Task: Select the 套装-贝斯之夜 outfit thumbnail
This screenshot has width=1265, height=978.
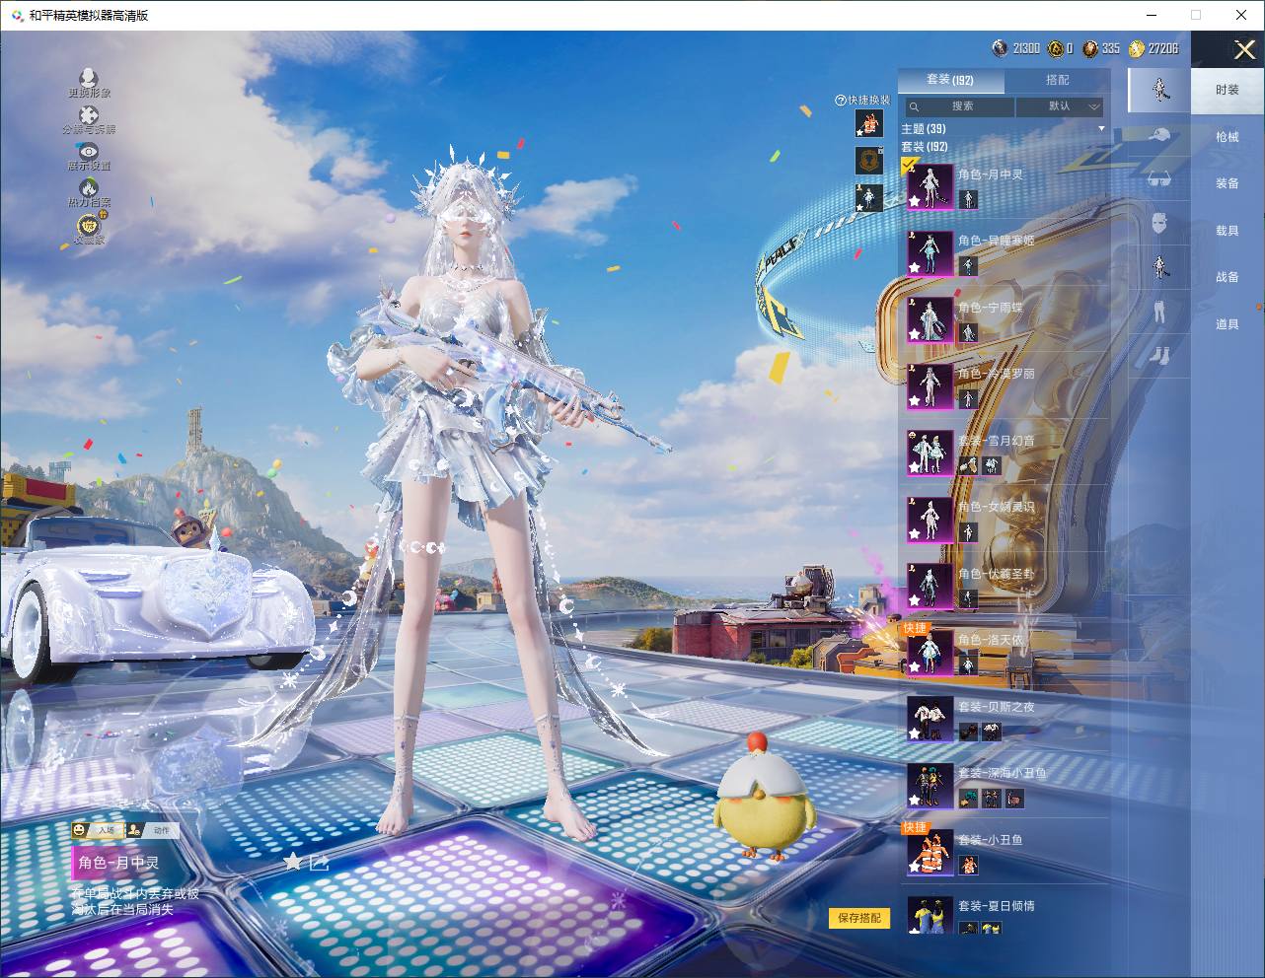Action: (x=930, y=720)
